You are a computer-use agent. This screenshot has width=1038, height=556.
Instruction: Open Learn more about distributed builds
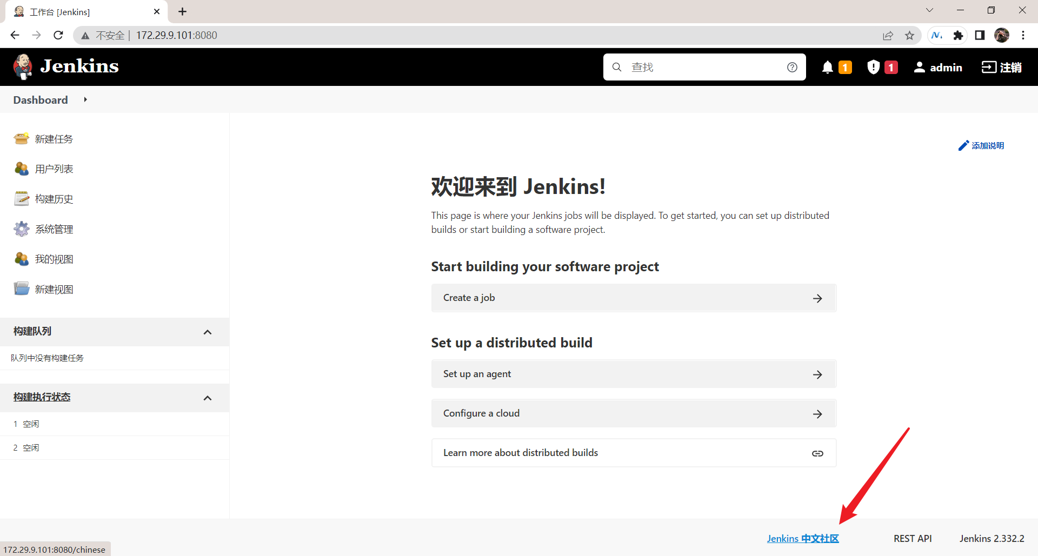pos(634,453)
